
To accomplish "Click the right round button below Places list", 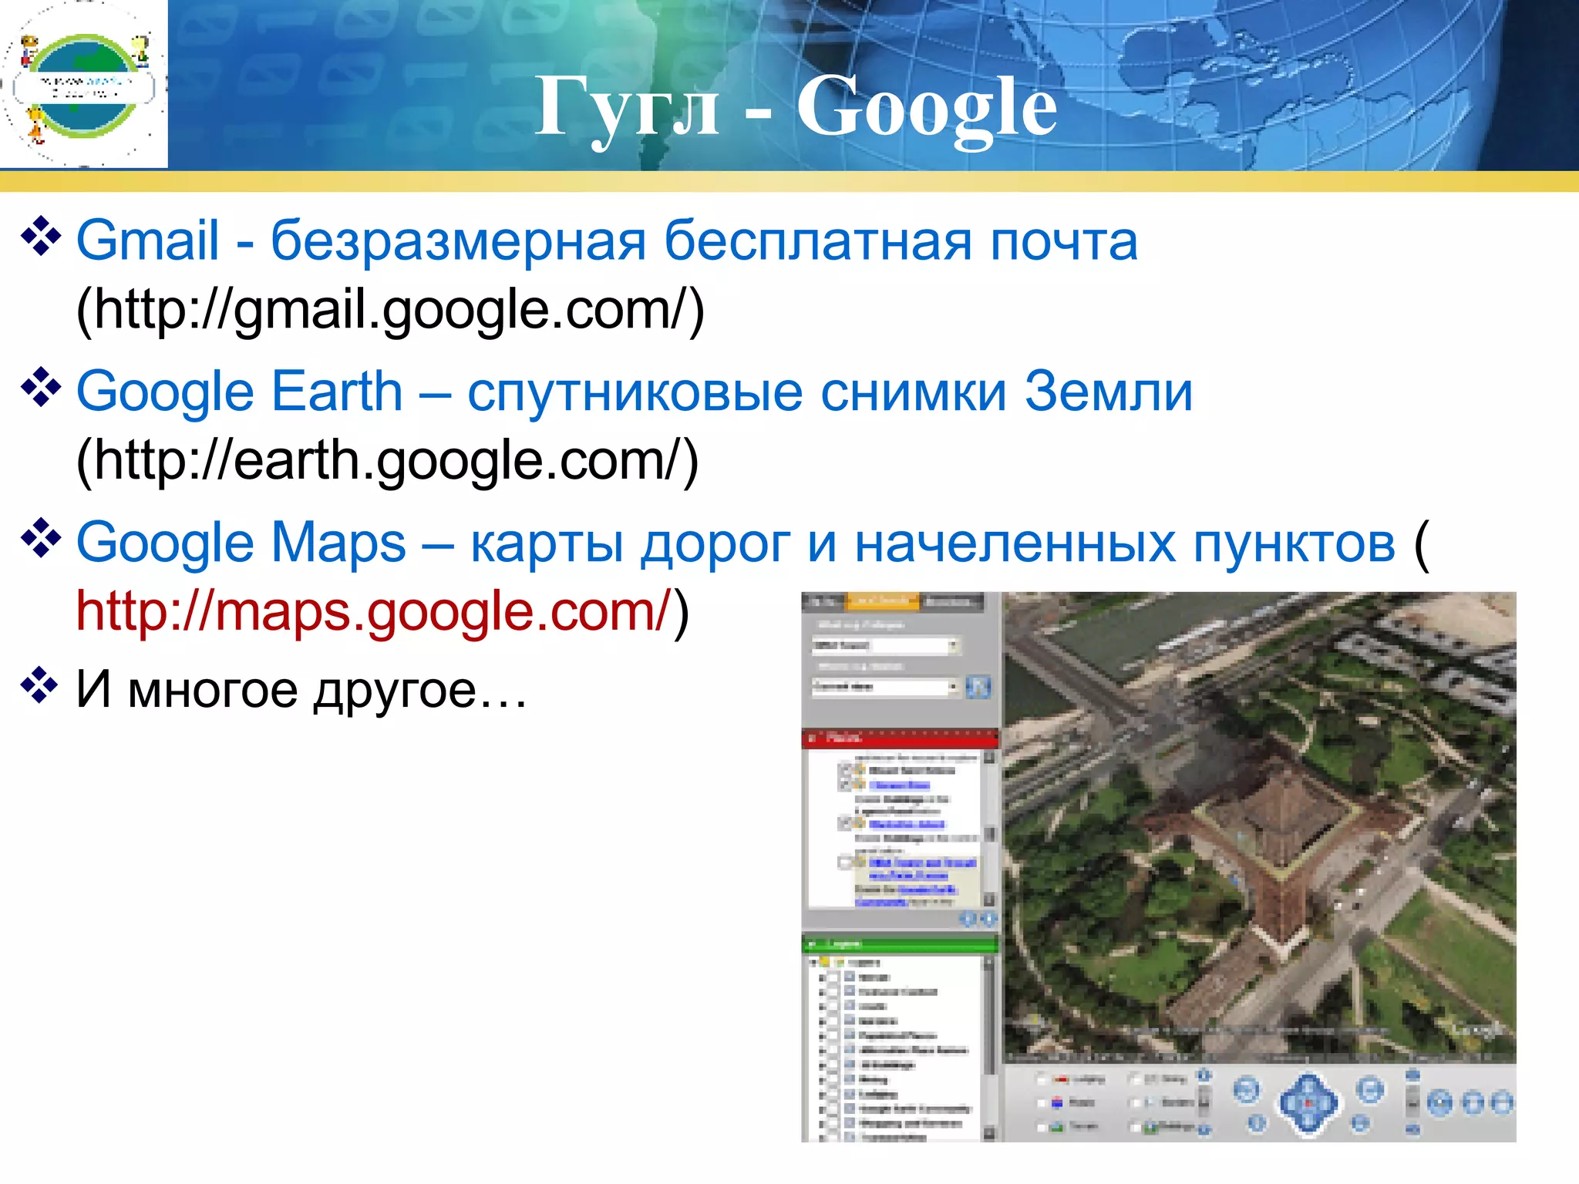I will (x=989, y=918).
